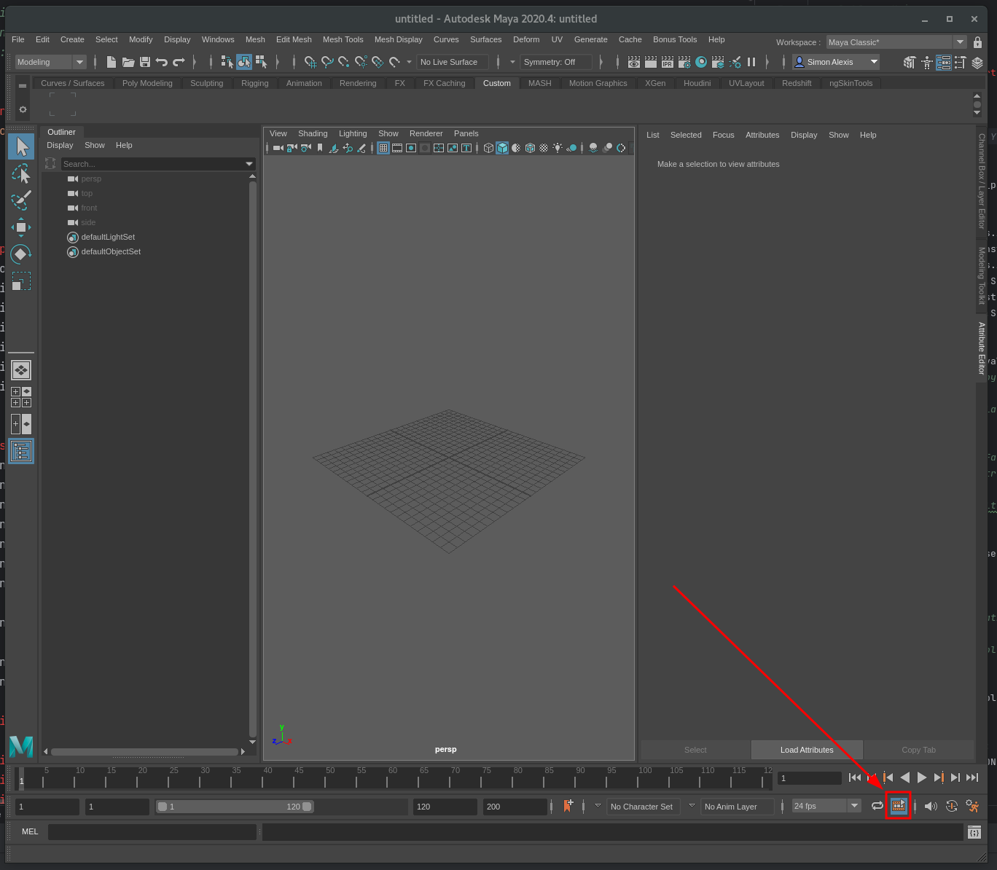Open the Windows menu
Viewport: 997px width, 870px height.
tap(218, 39)
